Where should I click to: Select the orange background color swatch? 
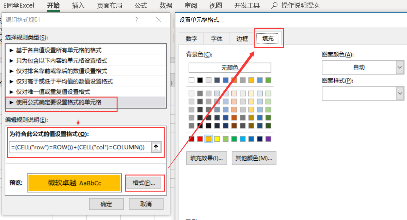208,139
